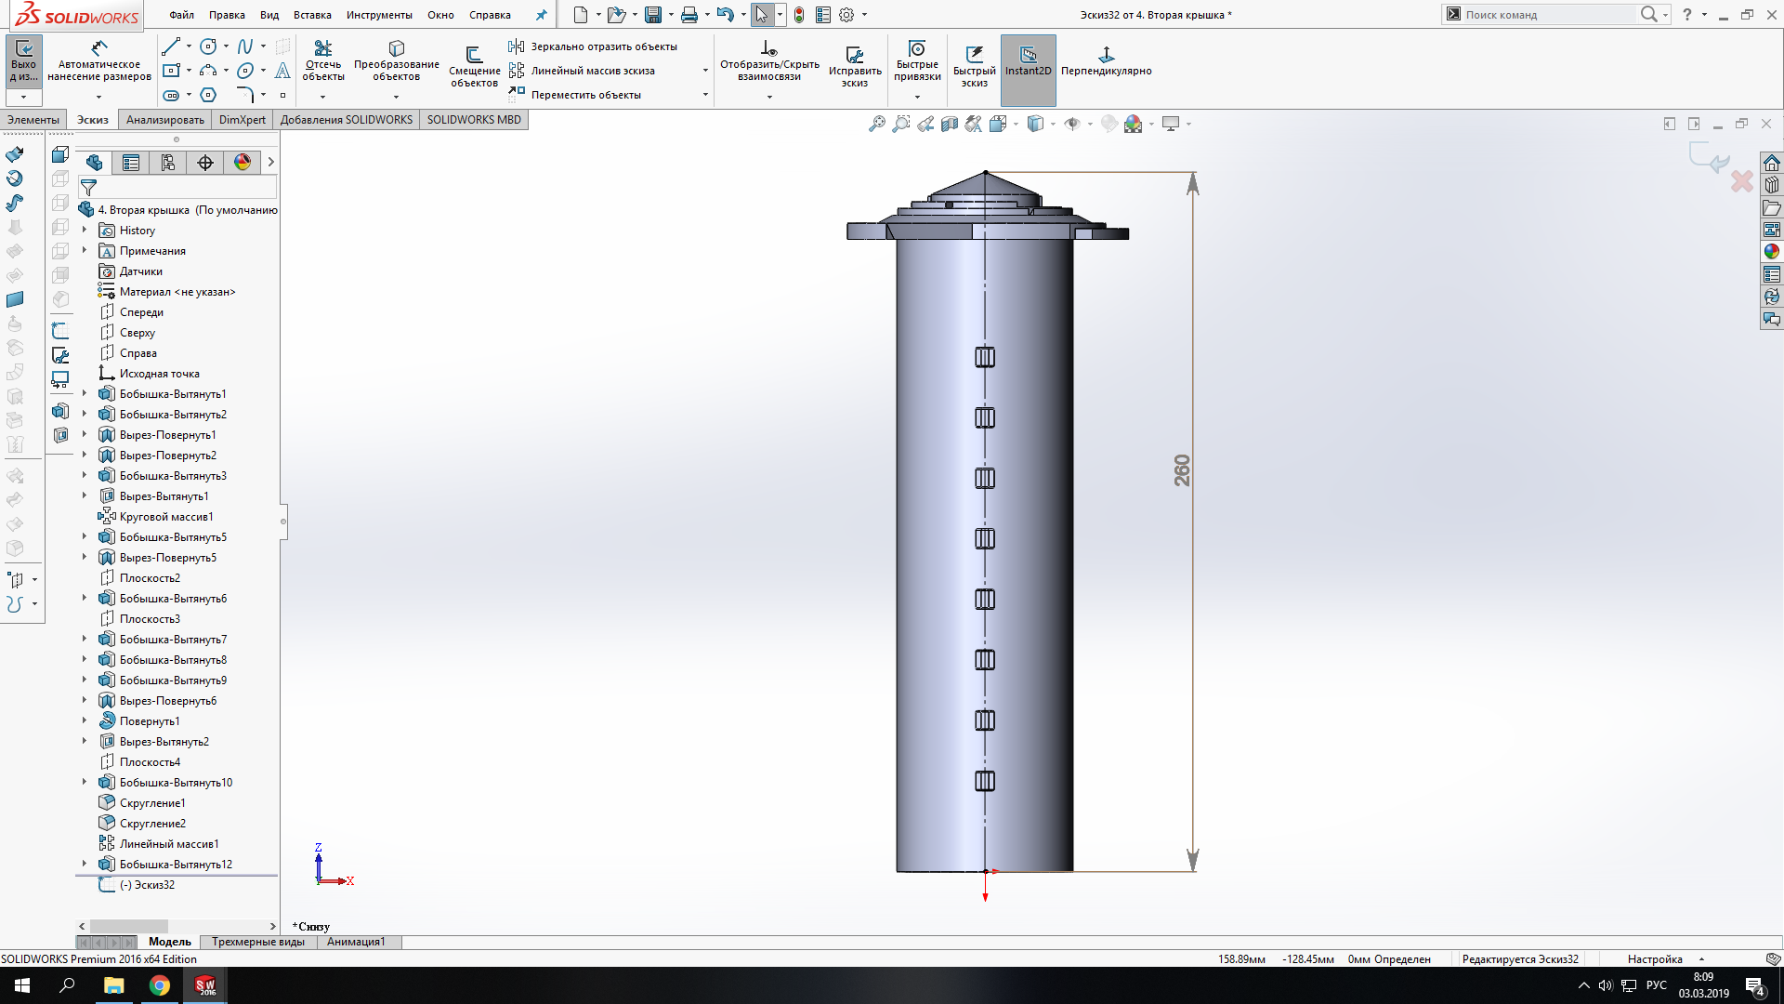Click the Поиск команд search field

pyautogui.click(x=1547, y=15)
